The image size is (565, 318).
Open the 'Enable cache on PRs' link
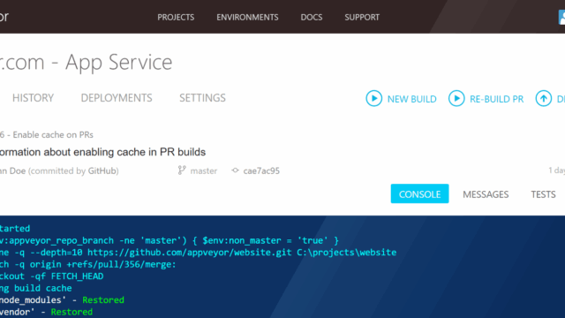click(53, 135)
